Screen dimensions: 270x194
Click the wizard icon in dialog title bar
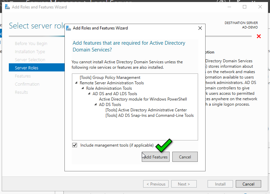(x=69, y=28)
